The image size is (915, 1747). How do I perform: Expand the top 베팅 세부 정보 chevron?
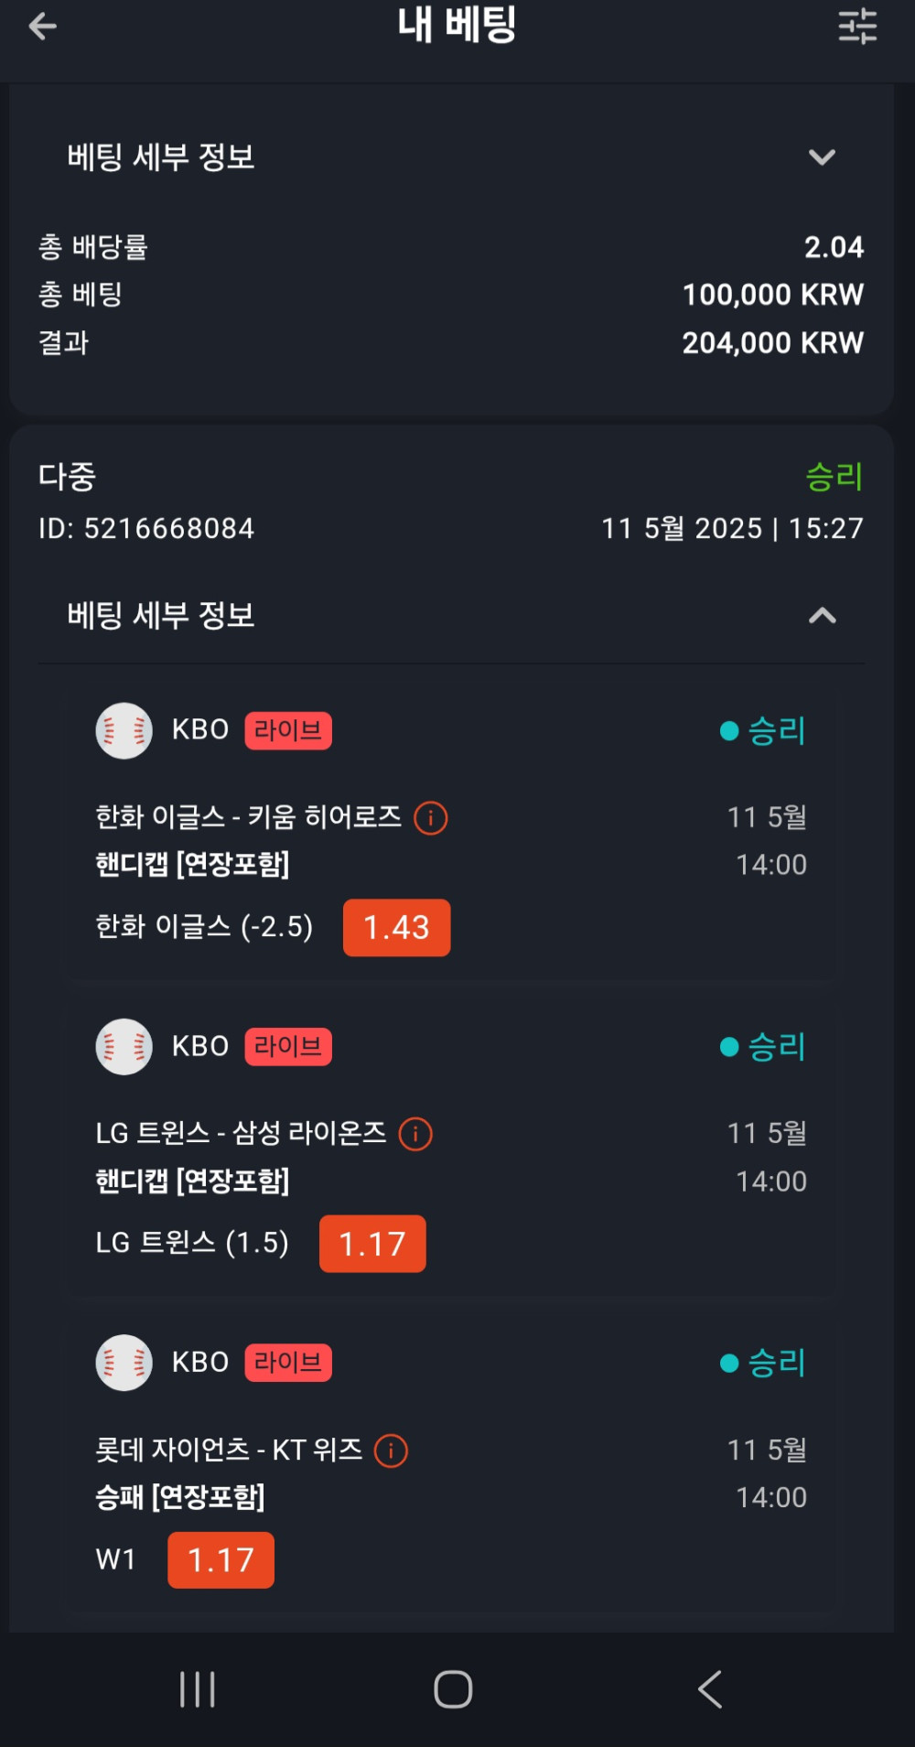point(822,157)
